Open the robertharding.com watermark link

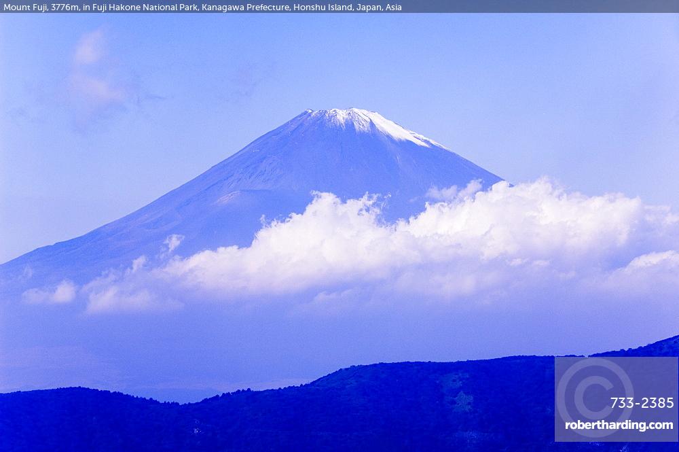[619, 425]
